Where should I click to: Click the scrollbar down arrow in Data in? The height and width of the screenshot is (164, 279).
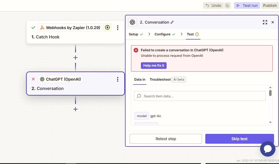(x=270, y=122)
